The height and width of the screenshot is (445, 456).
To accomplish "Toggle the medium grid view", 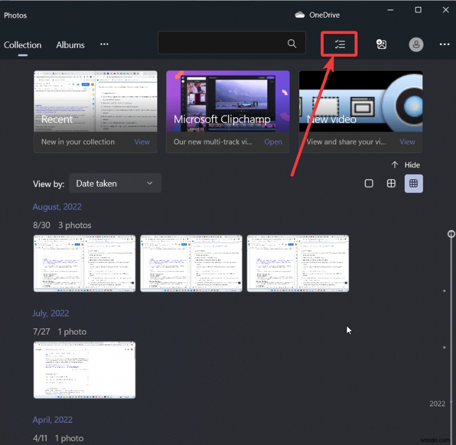I will [x=391, y=183].
